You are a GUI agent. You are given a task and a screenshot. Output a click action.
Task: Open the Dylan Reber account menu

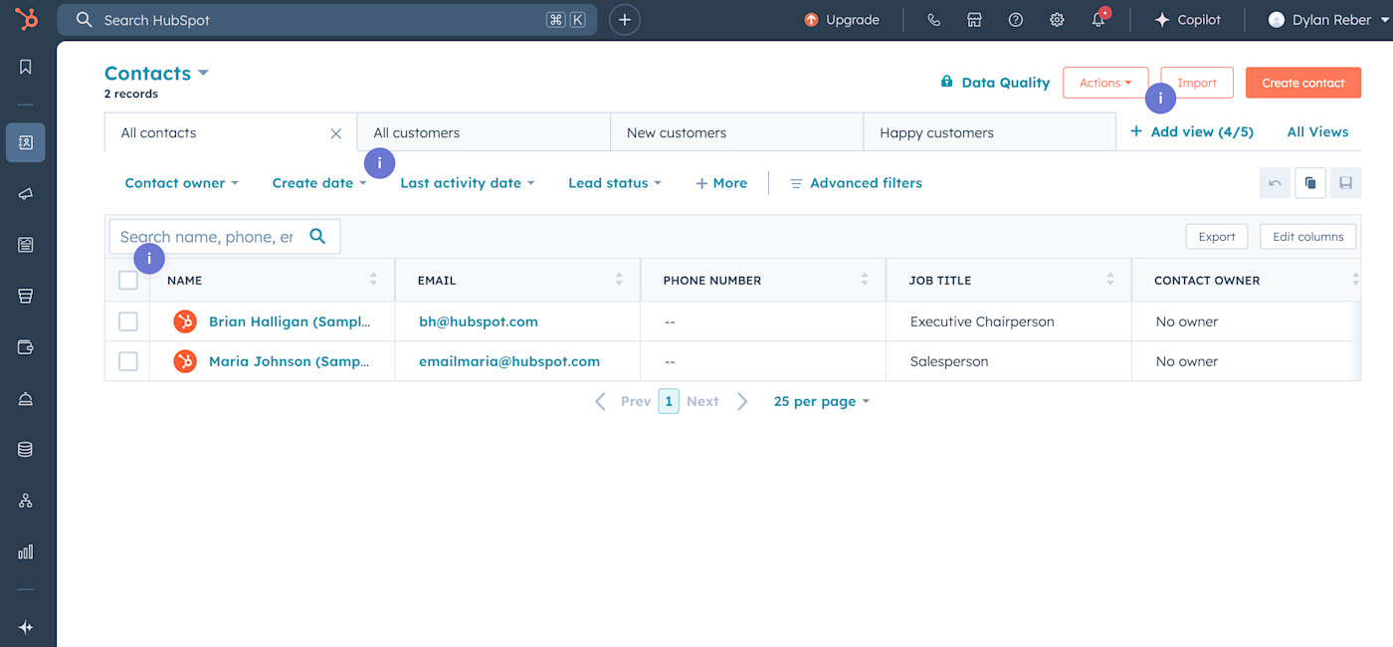1327,20
